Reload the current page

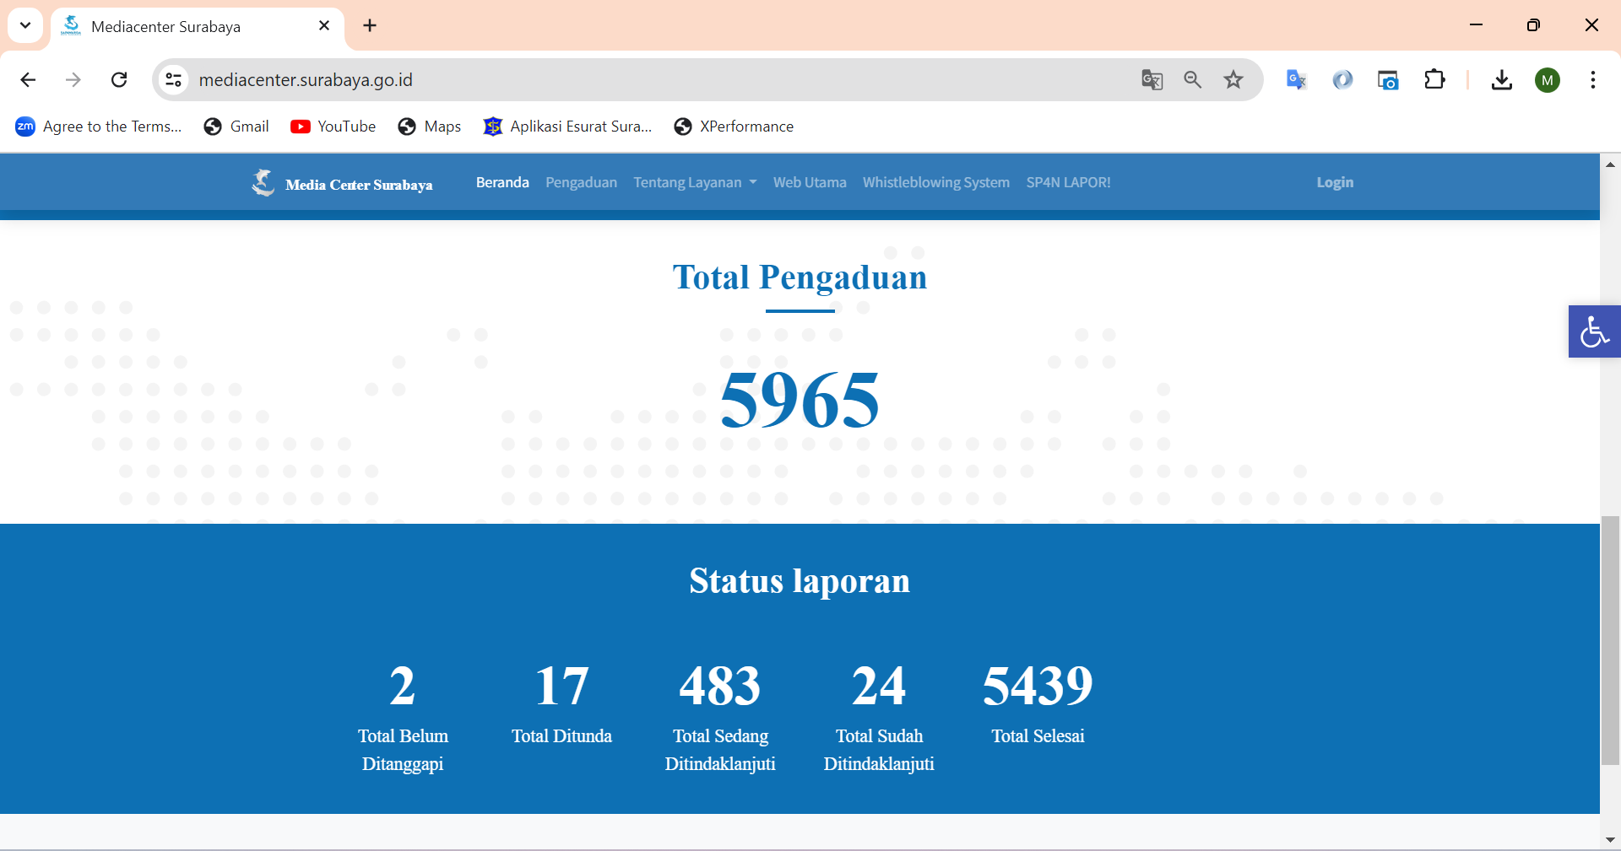pos(119,80)
